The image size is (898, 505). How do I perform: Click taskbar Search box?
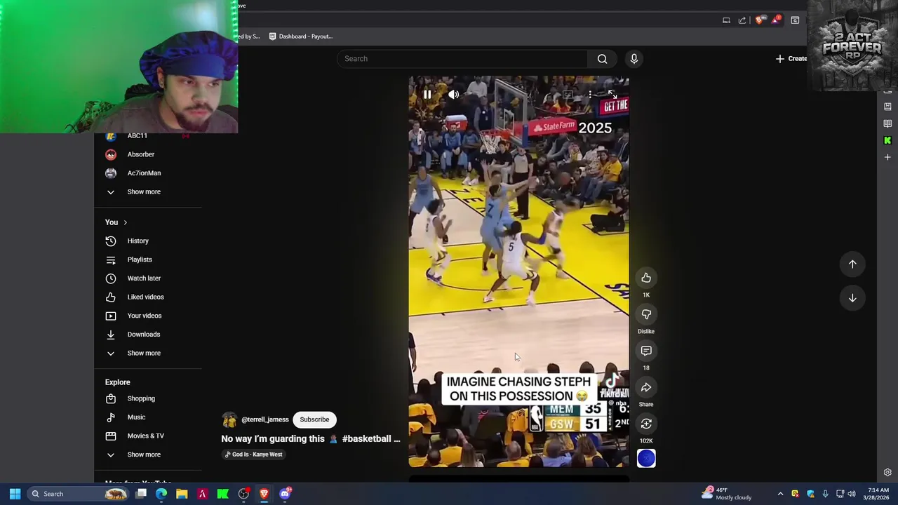click(79, 494)
